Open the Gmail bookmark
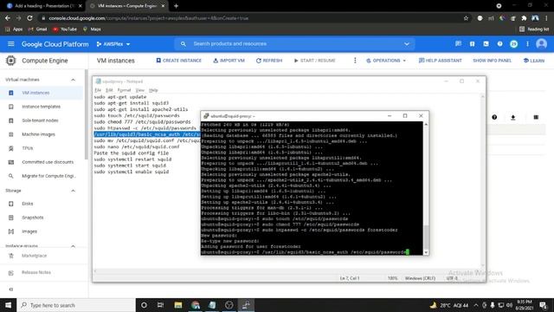The image size is (554, 312). (x=37, y=29)
